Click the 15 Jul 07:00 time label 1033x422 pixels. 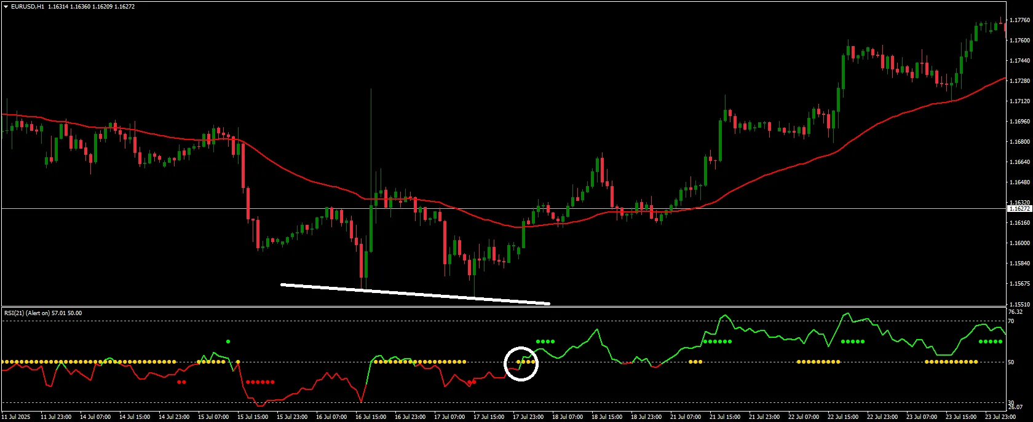[213, 417]
